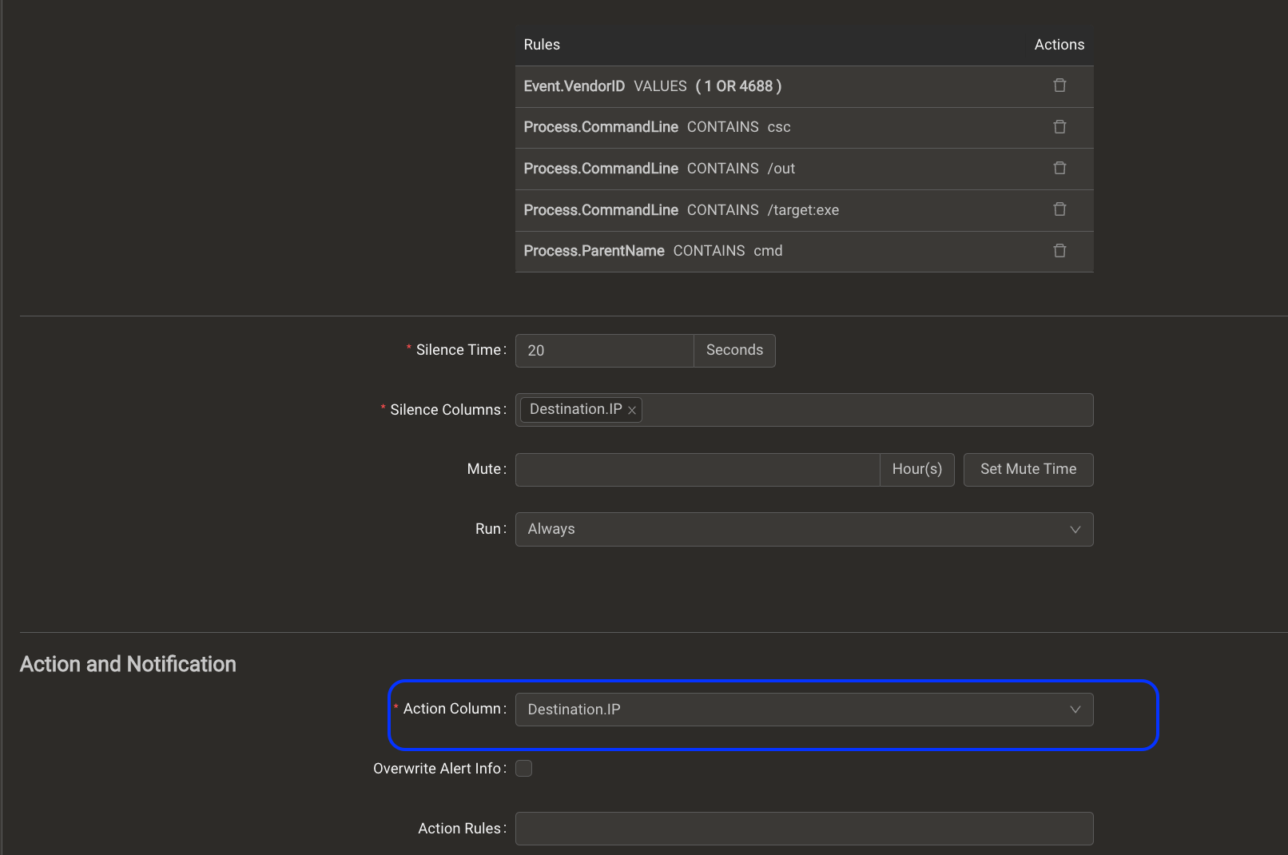
Task: Delete the CommandLine CONTAINS /target:exe rule
Action: tap(1059, 209)
